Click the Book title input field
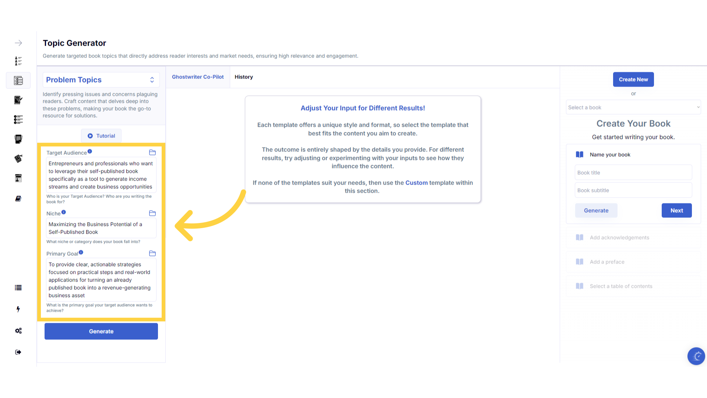 633,173
